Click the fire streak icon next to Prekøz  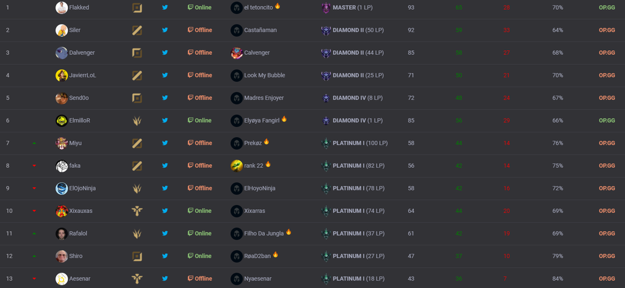point(266,142)
